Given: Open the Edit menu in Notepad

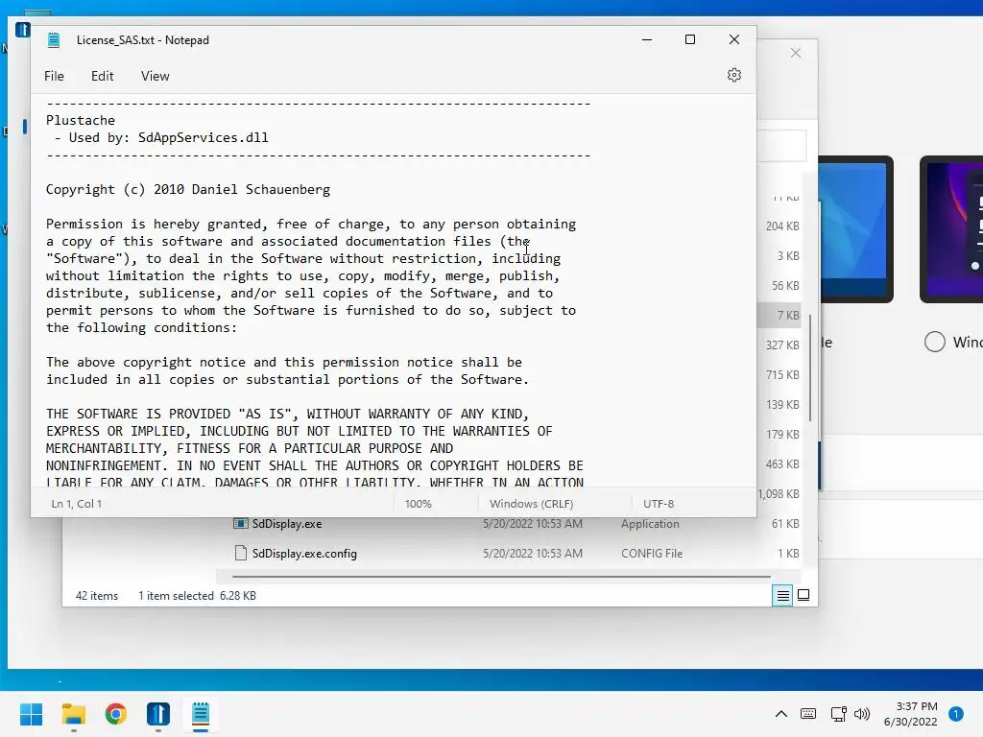Looking at the screenshot, I should click(x=102, y=76).
